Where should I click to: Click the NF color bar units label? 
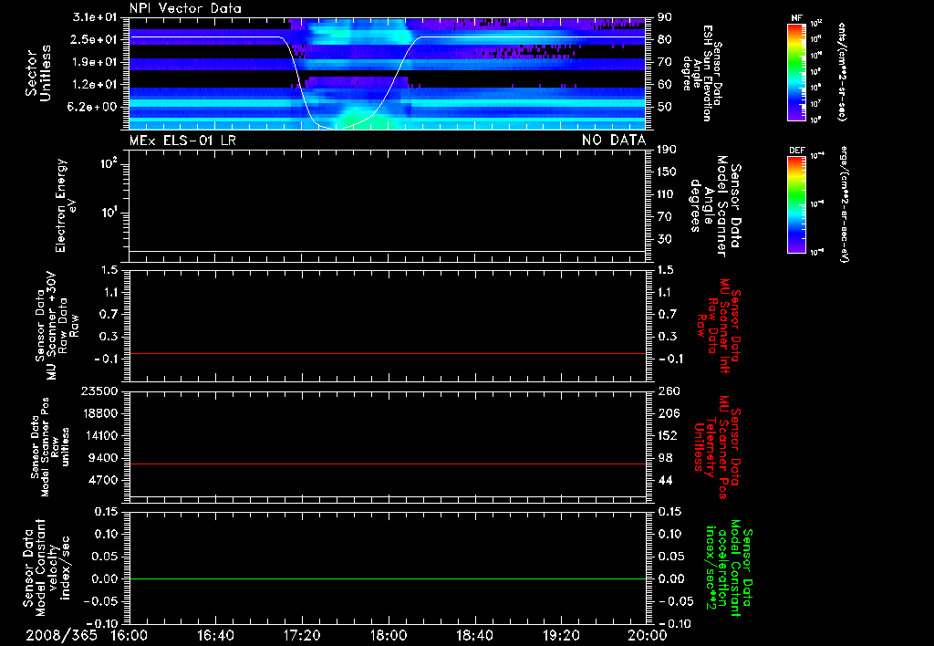[x=842, y=71]
